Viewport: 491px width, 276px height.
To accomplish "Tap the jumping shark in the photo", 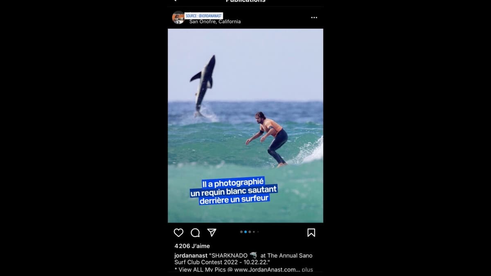I will (x=203, y=85).
